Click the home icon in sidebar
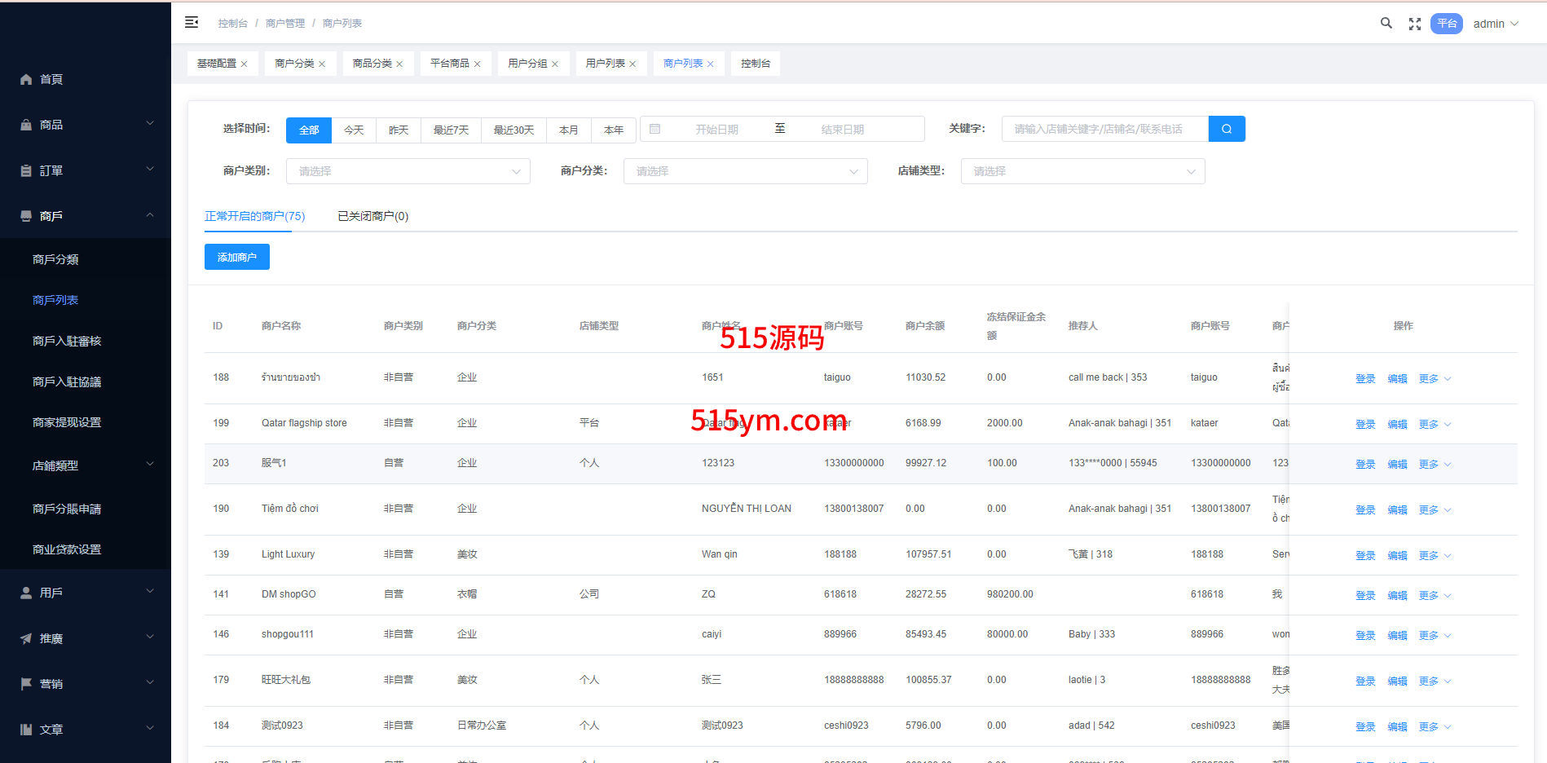1547x763 pixels. 26,79
